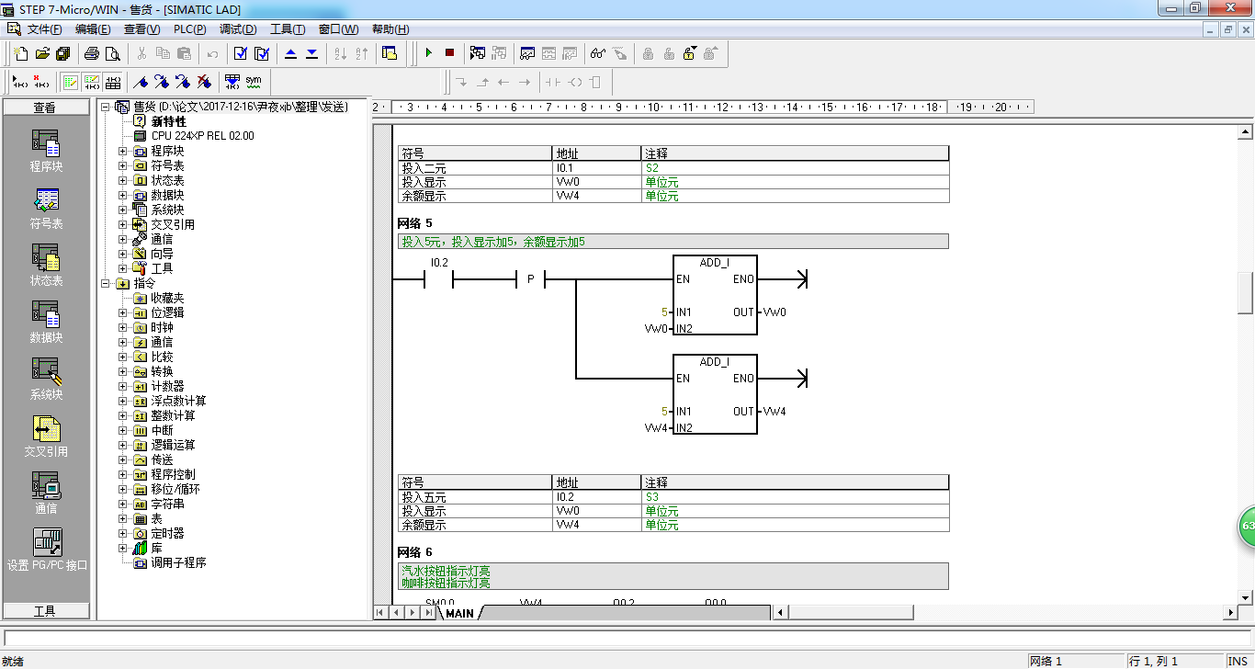The width and height of the screenshot is (1255, 669).
Task: Toggle network comments display icon
Action: [x=92, y=82]
